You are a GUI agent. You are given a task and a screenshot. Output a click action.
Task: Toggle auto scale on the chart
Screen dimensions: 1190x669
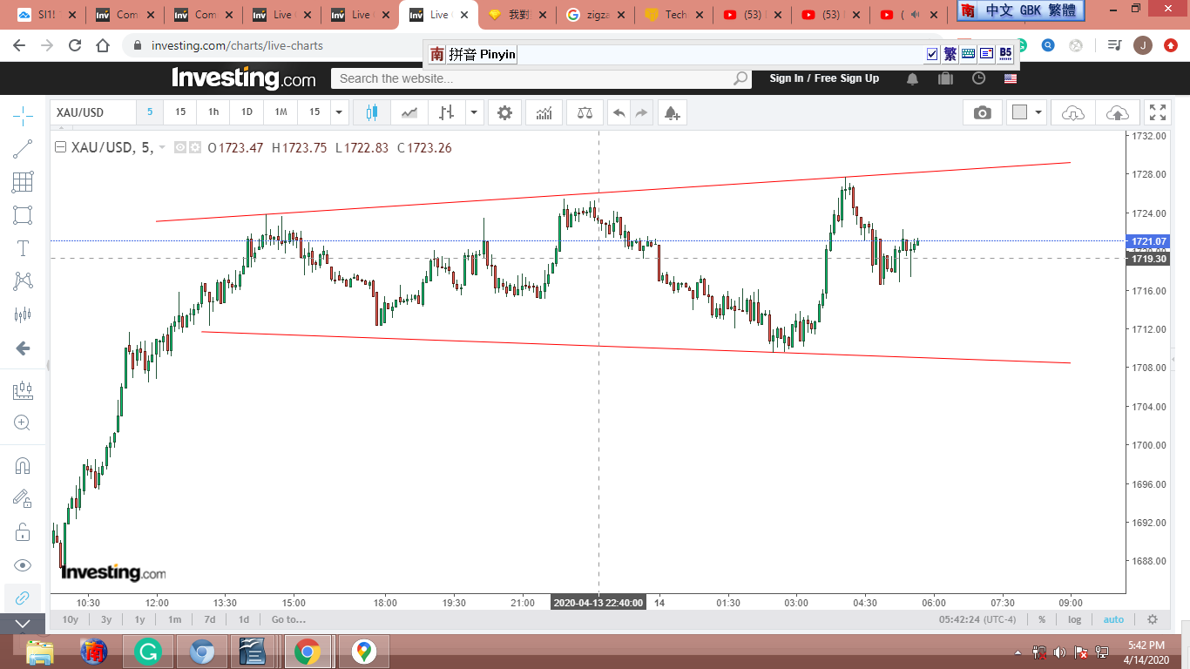click(x=1113, y=619)
